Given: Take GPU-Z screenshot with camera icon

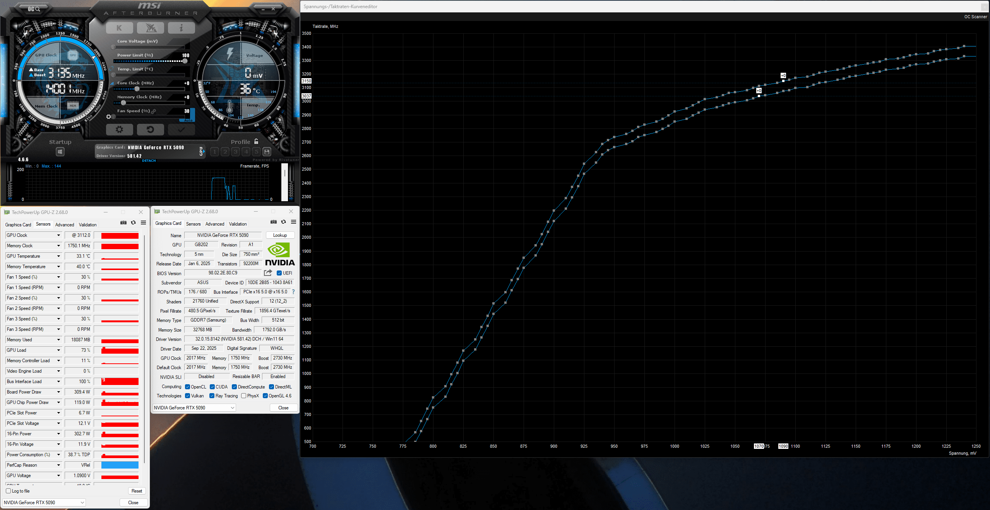Looking at the screenshot, I should (x=123, y=222).
